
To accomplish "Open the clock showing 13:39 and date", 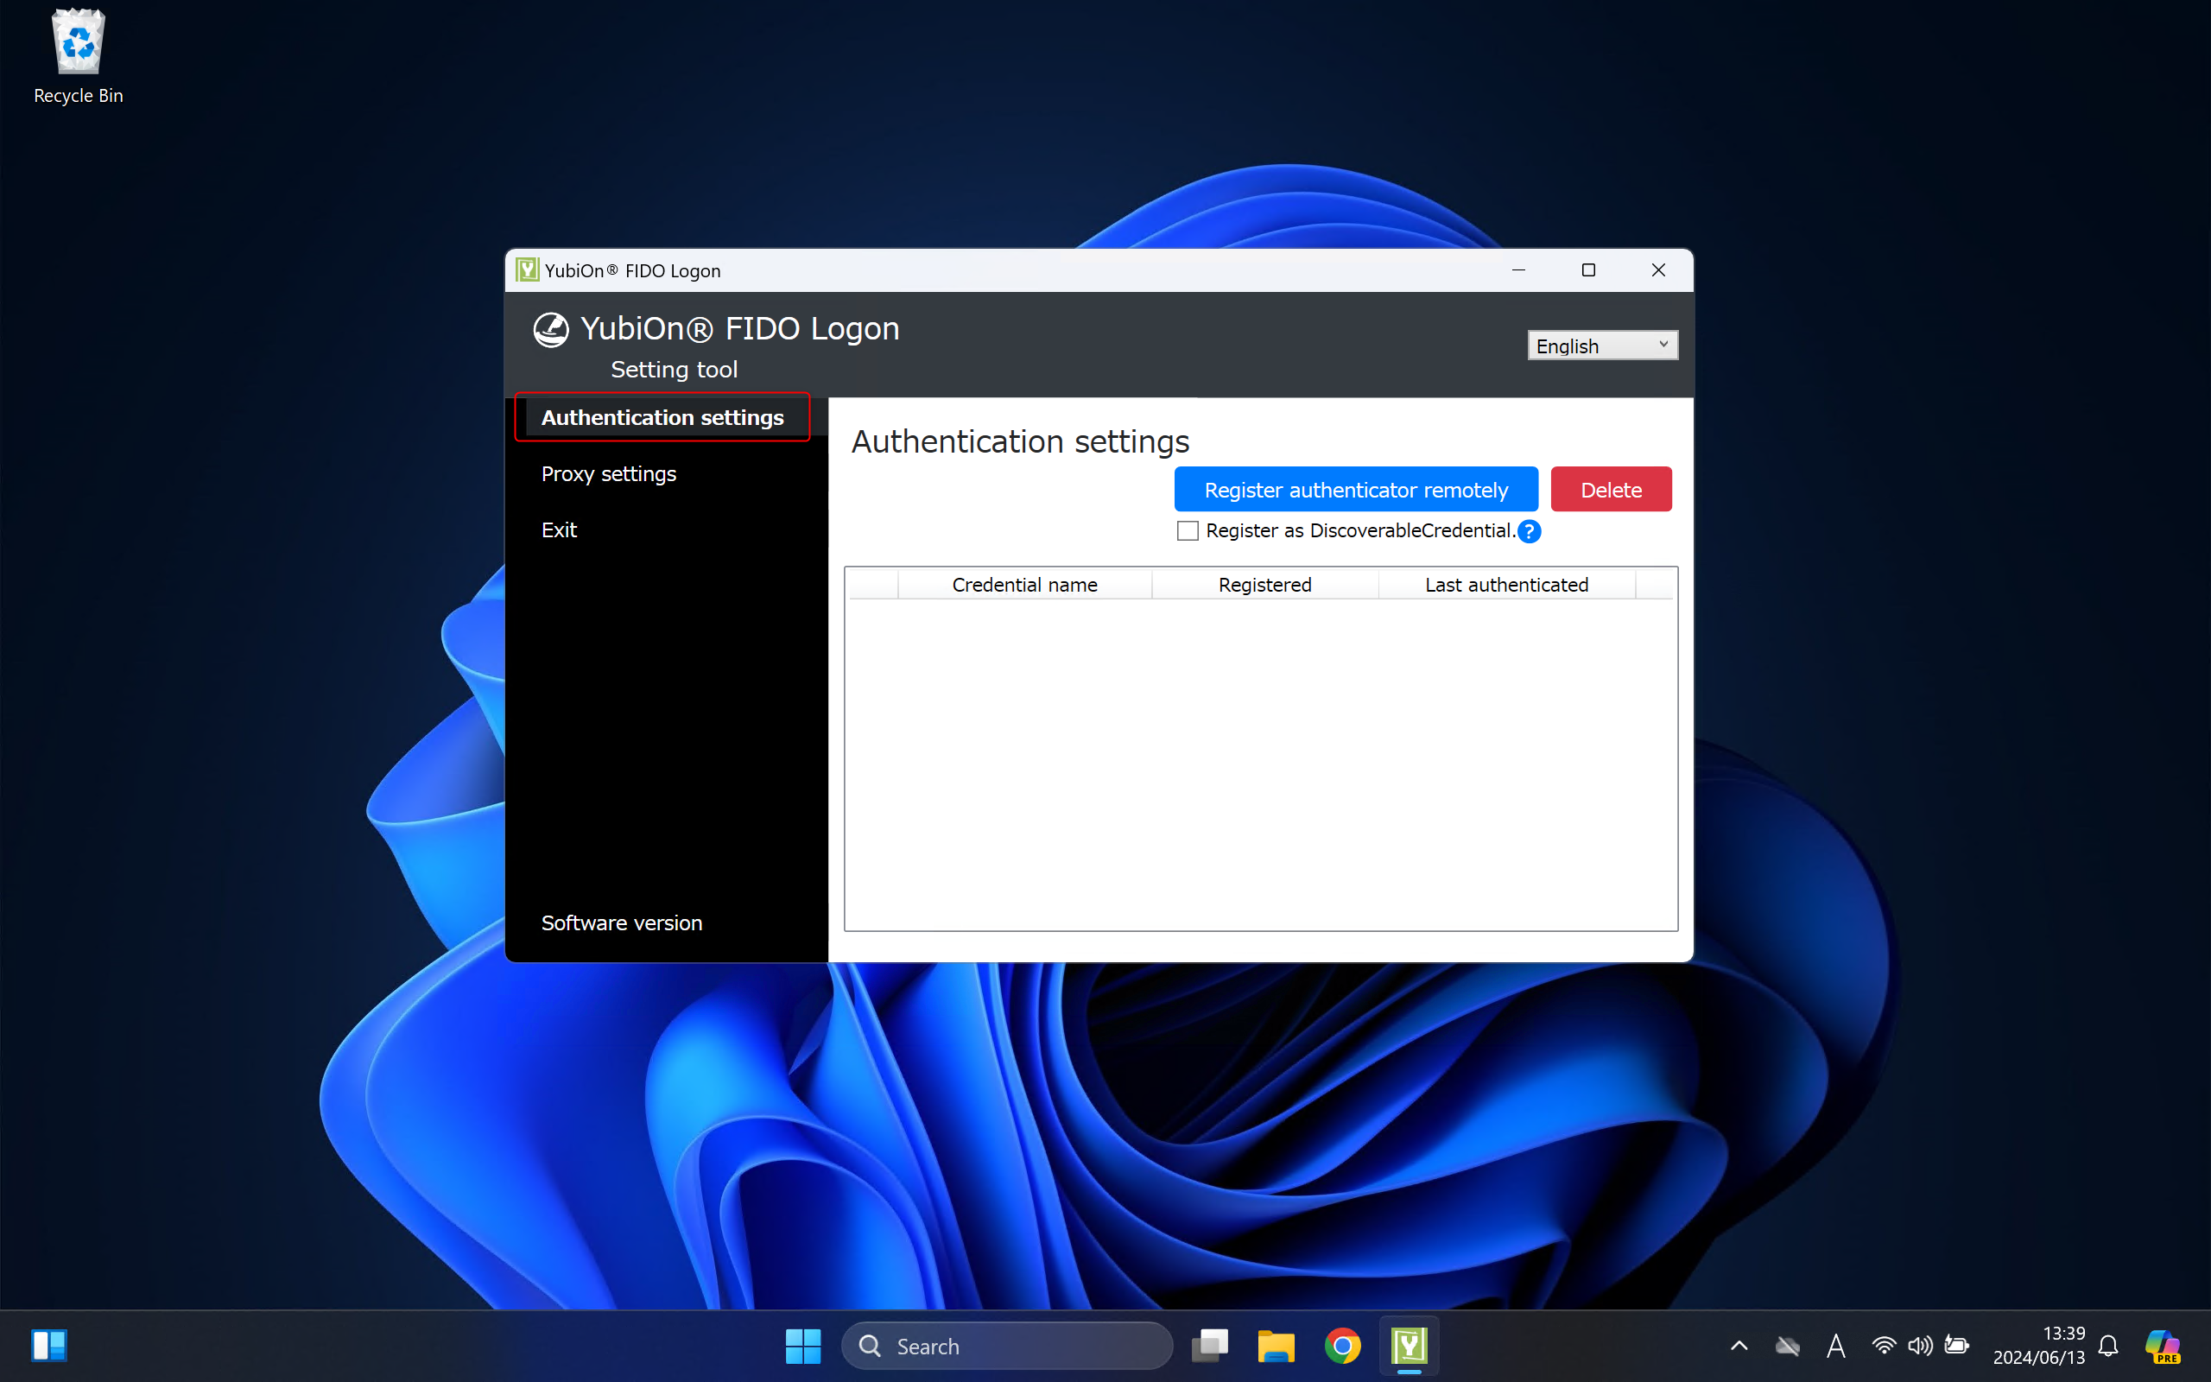I will [x=2038, y=1346].
